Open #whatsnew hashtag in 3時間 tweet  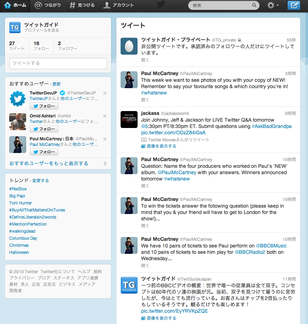(x=154, y=93)
